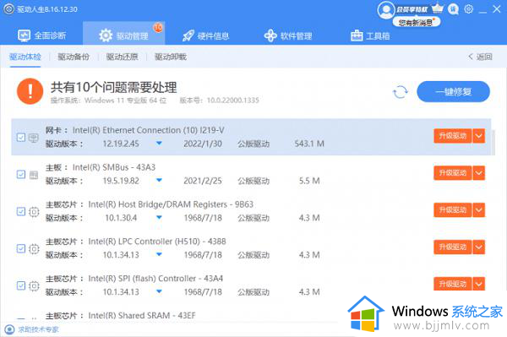Click the 会员享特权 link
The image size is (507, 337).
(x=412, y=9)
